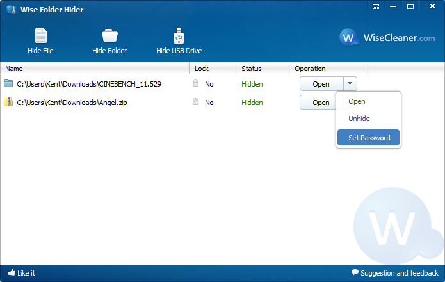
Task: Sort by the Name column header
Action: [95, 69]
